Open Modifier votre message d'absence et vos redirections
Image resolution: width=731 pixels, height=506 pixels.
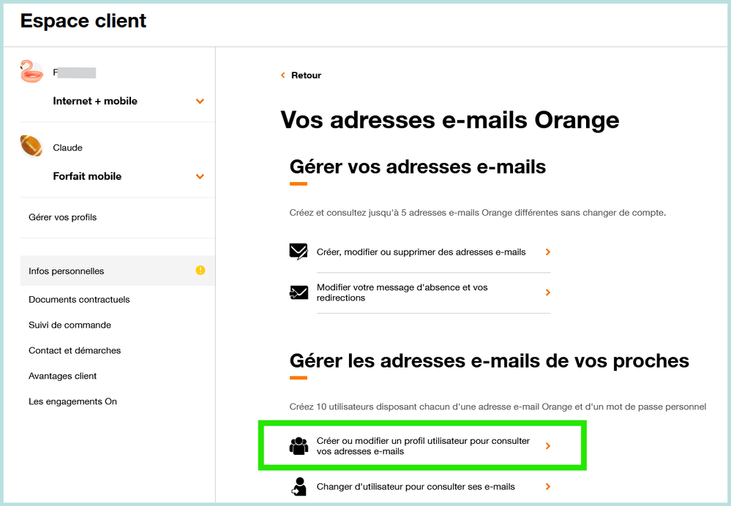pos(402,292)
